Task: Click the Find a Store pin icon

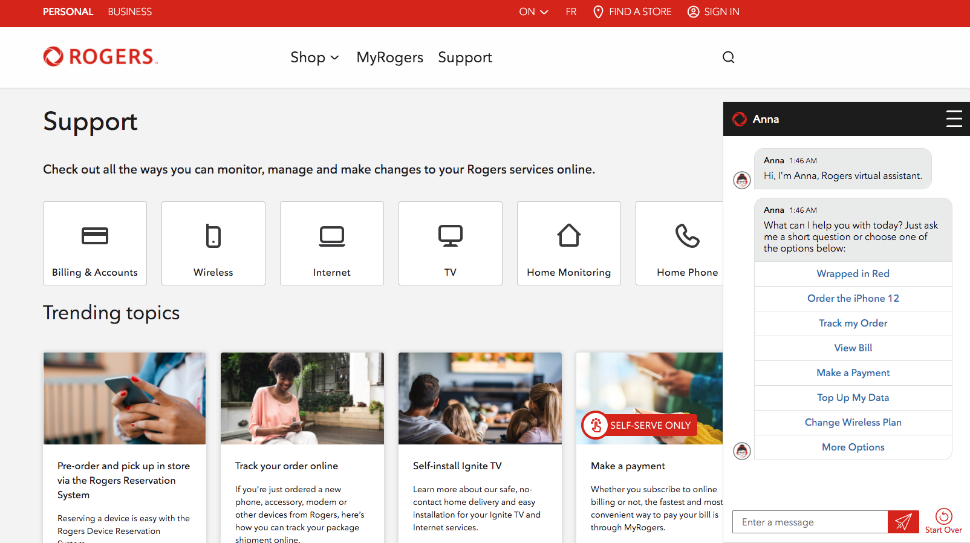Action: (597, 12)
